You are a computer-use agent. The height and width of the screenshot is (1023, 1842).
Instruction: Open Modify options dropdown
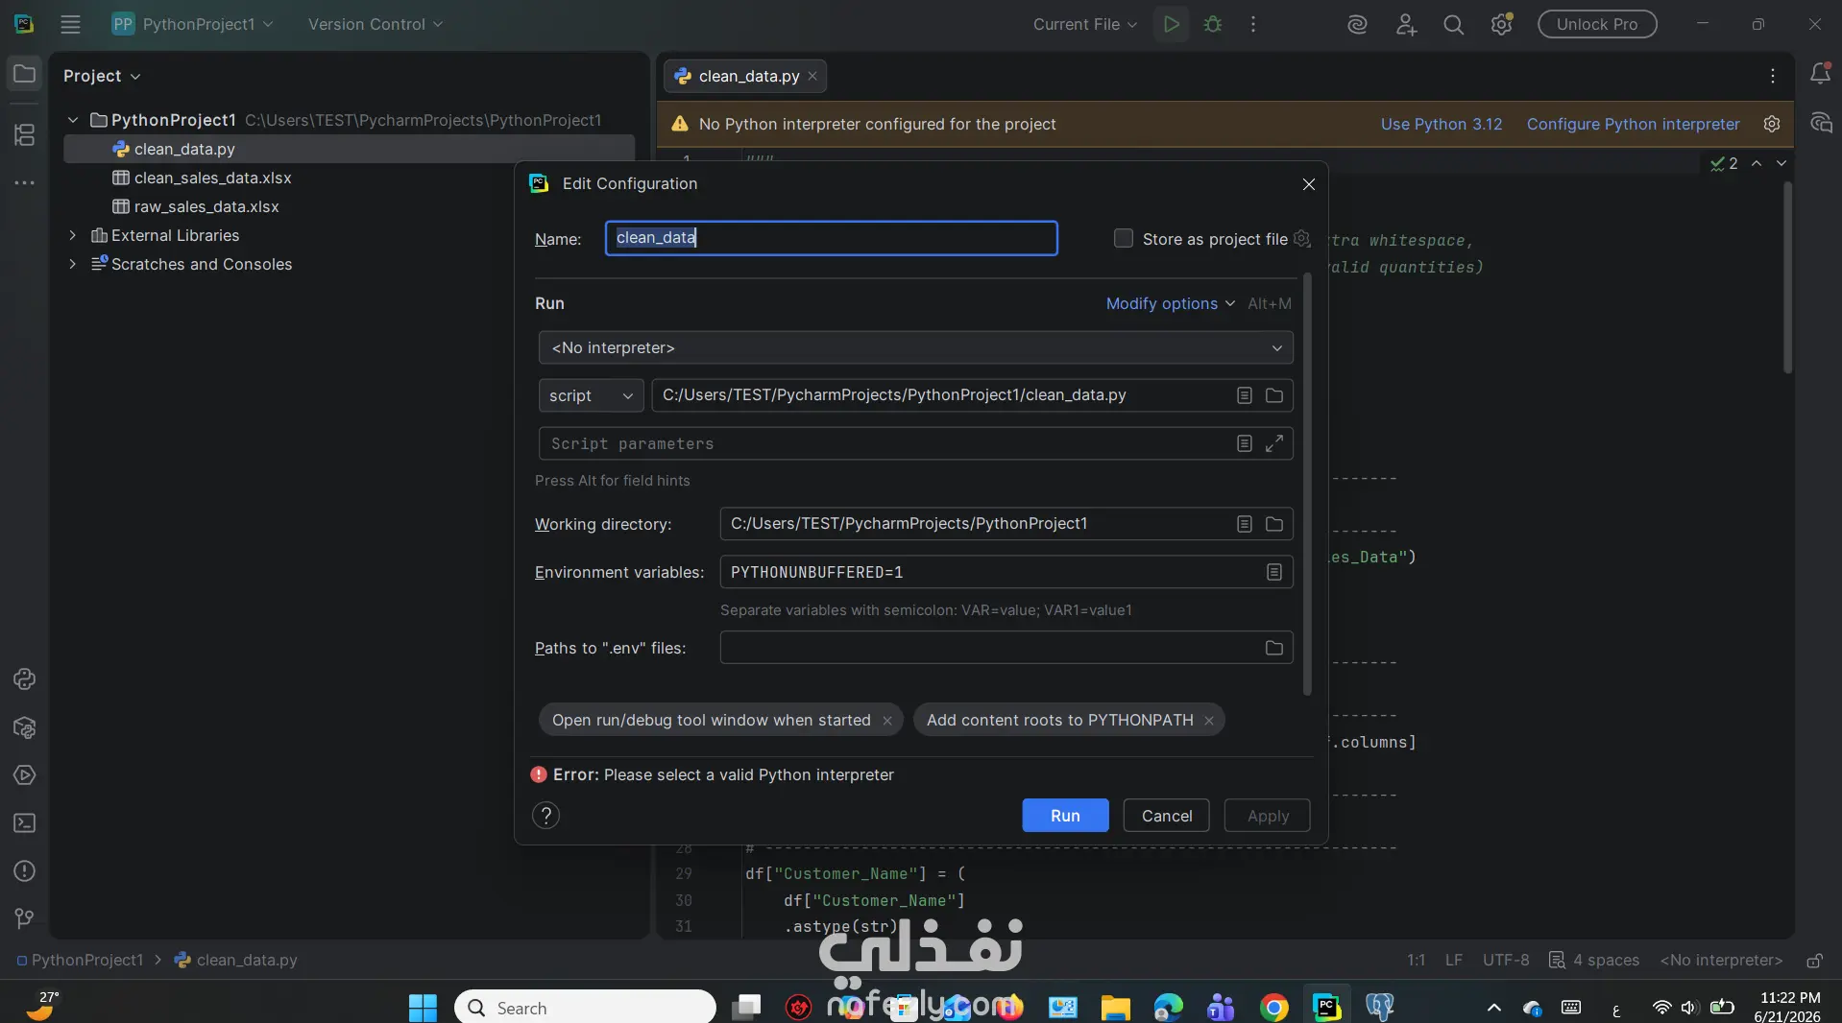[x=1171, y=303]
